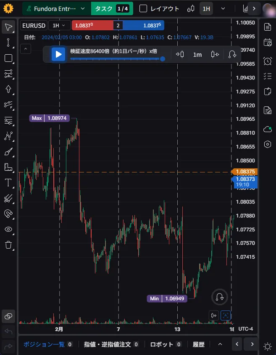Viewport: 276px width, 355px height.
Task: Select the vertical line drawing tool
Action: point(8,42)
